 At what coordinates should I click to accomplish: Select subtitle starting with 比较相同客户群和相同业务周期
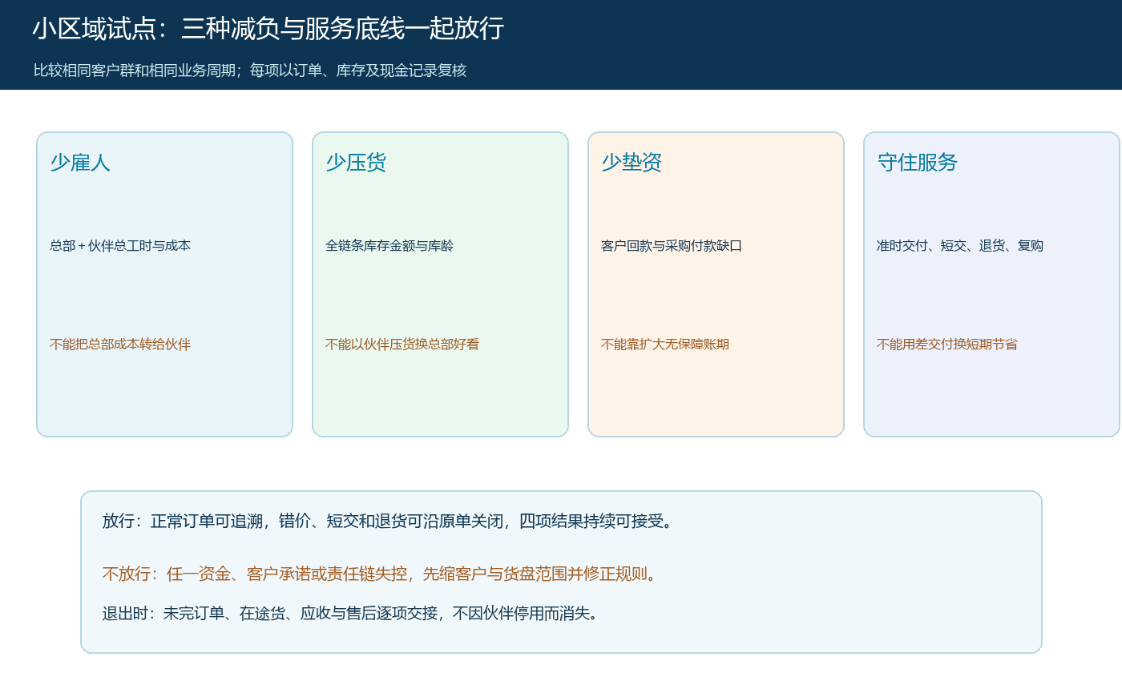[250, 71]
